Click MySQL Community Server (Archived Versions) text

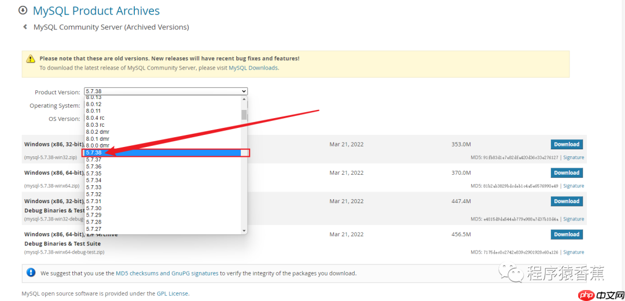pos(111,28)
